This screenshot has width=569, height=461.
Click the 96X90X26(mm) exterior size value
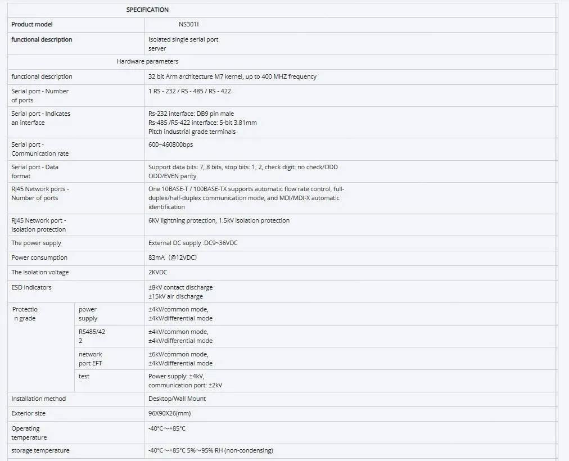point(169,413)
